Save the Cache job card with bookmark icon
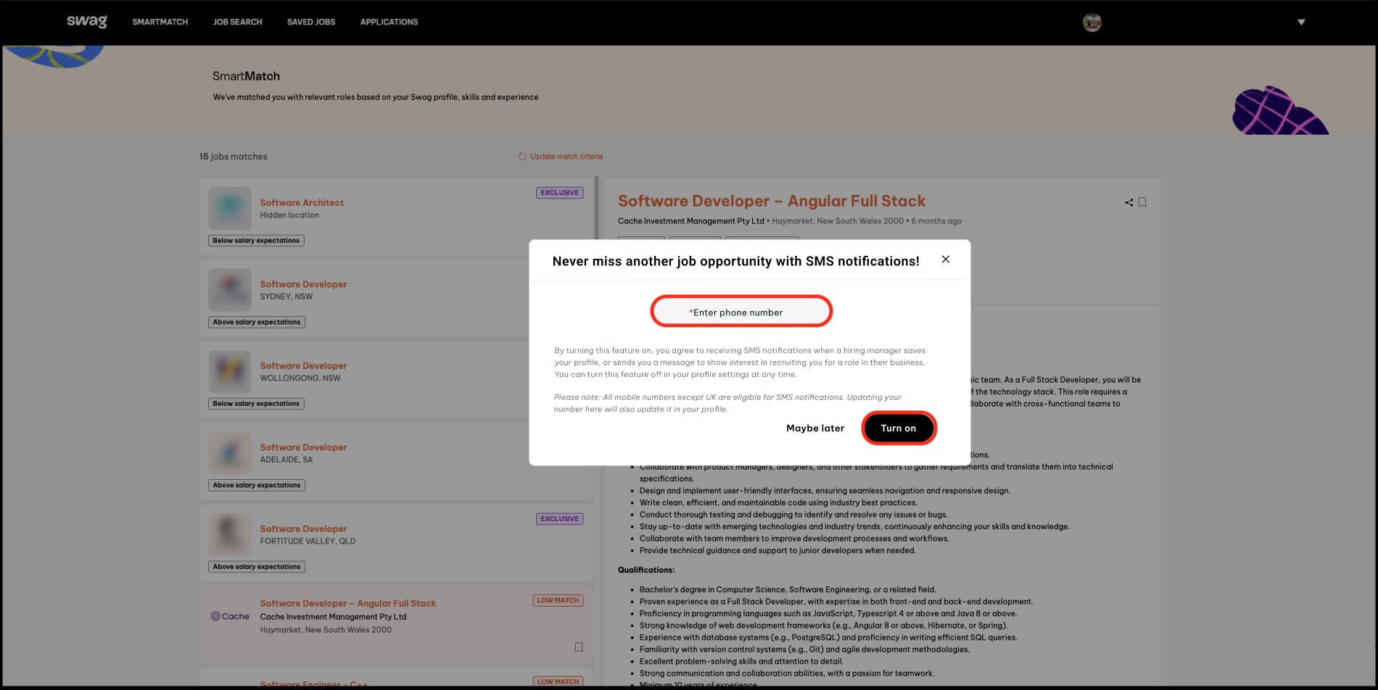The width and height of the screenshot is (1378, 690). [579, 647]
